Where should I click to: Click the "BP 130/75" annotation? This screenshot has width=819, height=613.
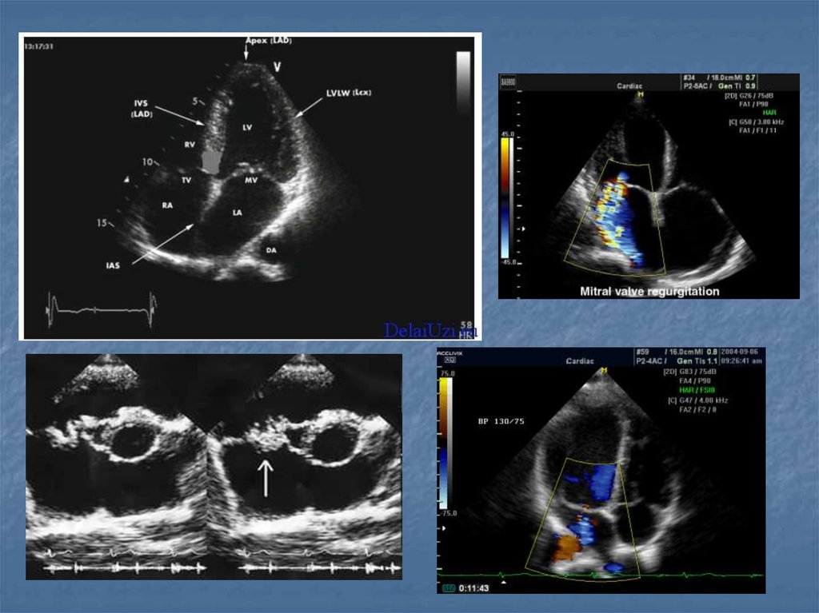click(501, 421)
